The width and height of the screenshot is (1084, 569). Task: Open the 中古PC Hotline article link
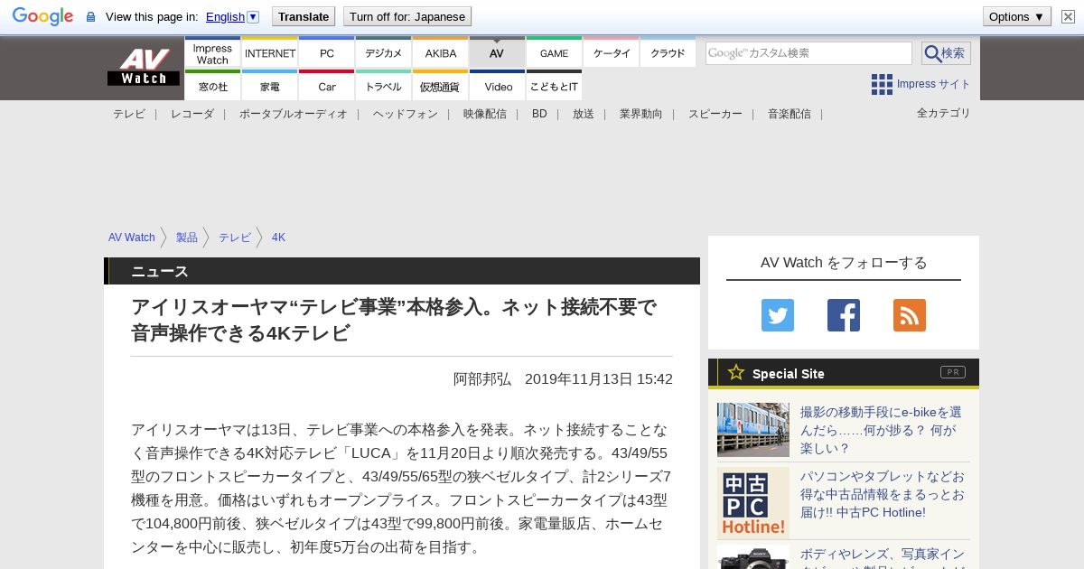[x=882, y=494]
